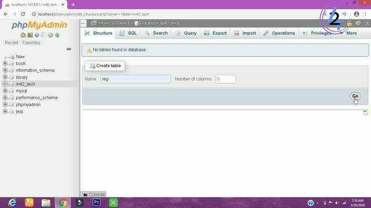Open the green app icon in taskbar
This screenshot has height=208, width=371.
pos(114,203)
